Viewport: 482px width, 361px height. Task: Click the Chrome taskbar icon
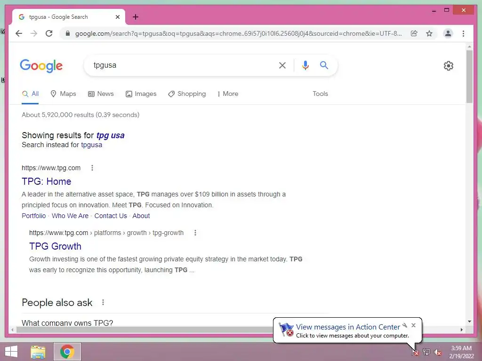[x=67, y=352]
